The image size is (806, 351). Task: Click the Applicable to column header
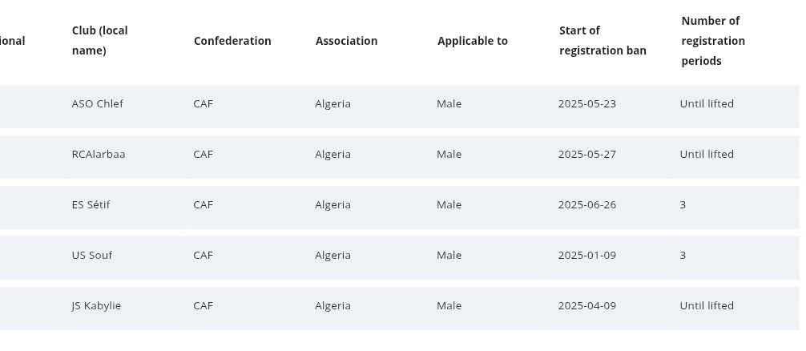[x=472, y=41]
